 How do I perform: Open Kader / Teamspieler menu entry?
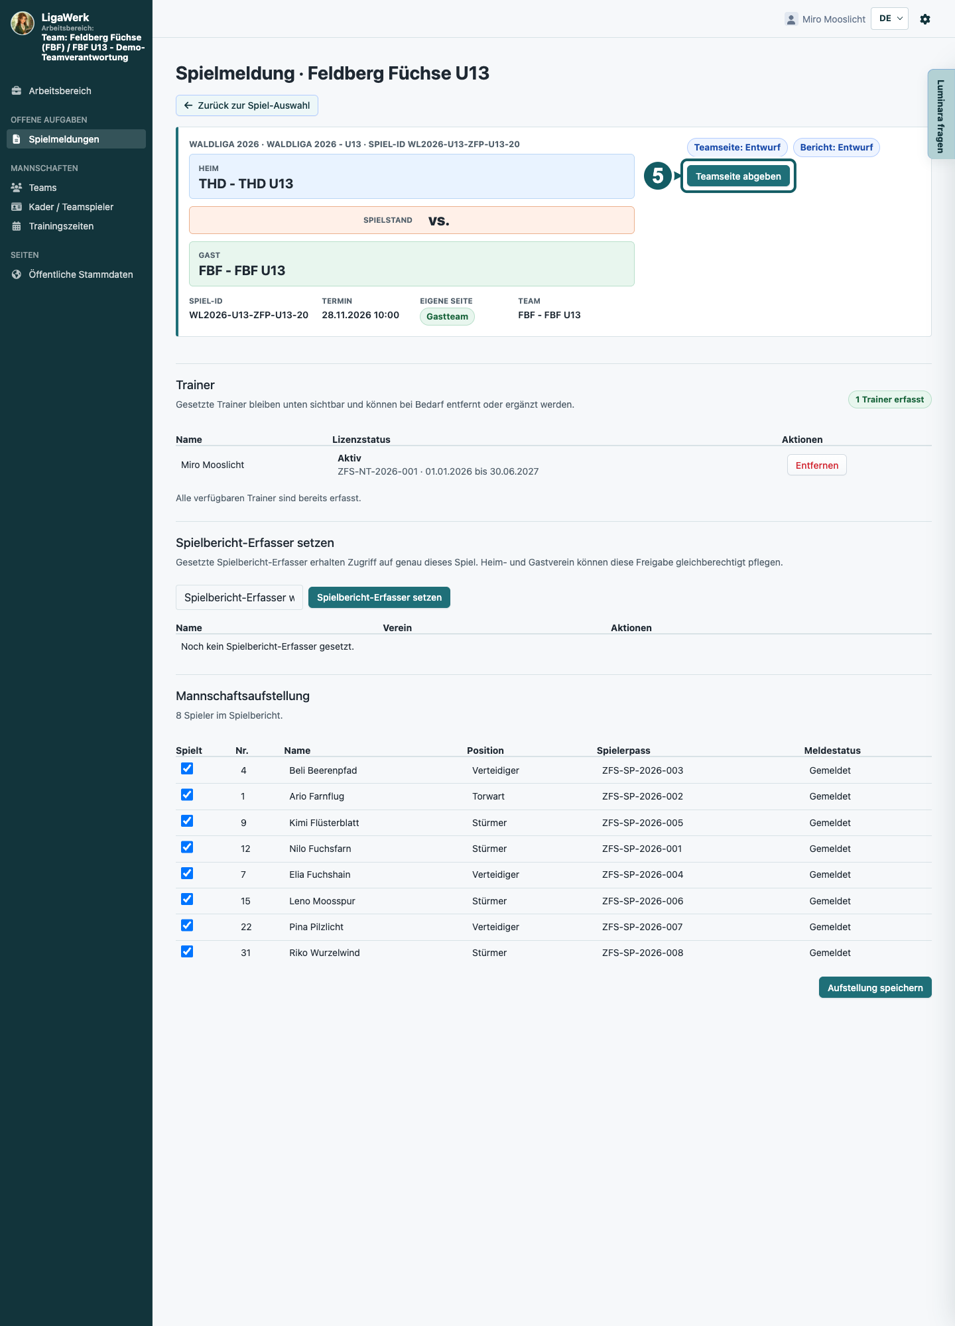click(76, 207)
